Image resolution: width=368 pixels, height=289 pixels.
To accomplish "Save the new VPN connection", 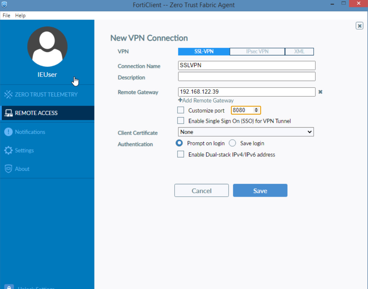I will pos(260,190).
